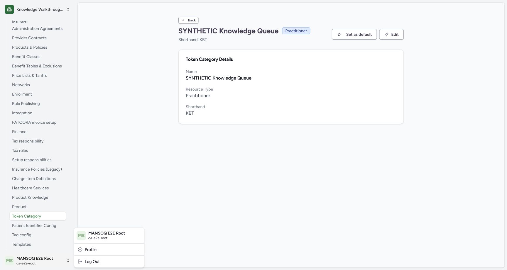The image size is (507, 270).
Task: Click the ME avatar in popup menu
Action: click(x=81, y=235)
